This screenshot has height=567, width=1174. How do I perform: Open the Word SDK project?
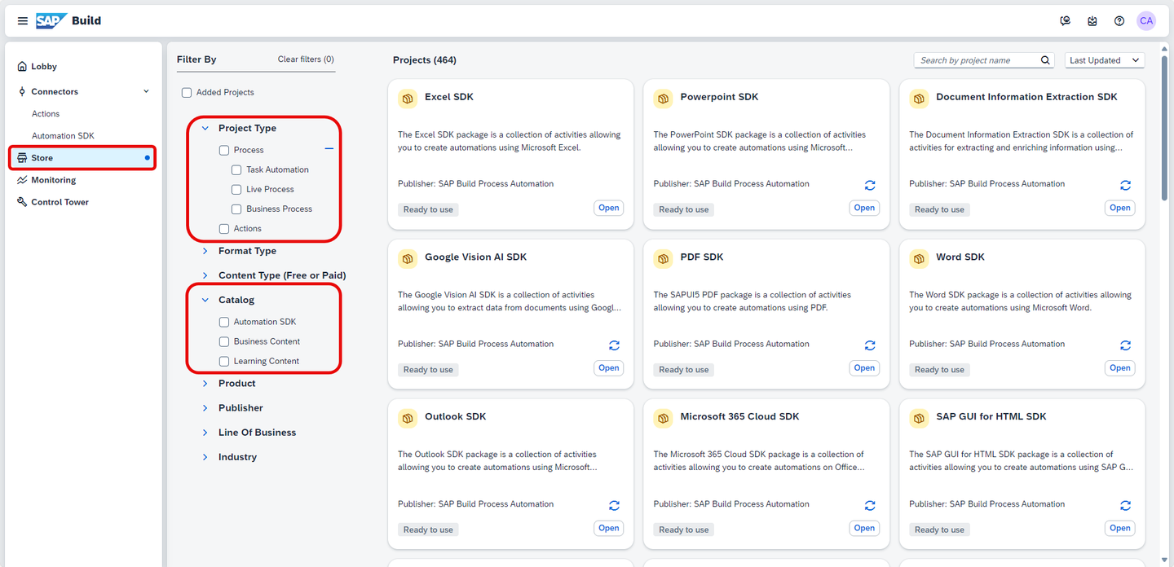[x=1120, y=368]
